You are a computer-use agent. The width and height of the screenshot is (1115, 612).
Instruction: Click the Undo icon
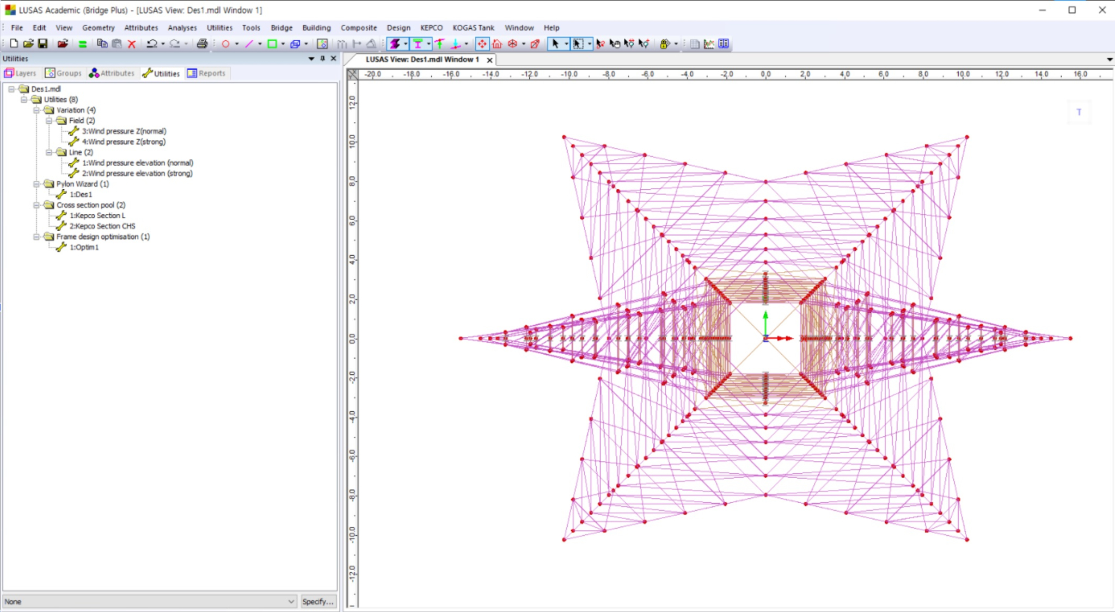click(152, 44)
